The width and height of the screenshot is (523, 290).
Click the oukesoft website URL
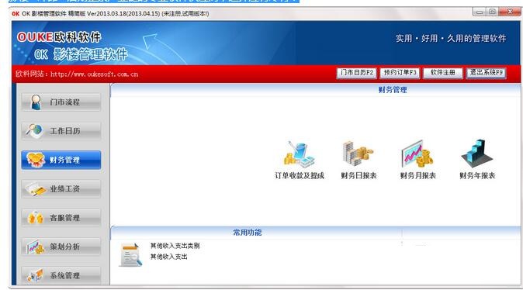point(94,74)
